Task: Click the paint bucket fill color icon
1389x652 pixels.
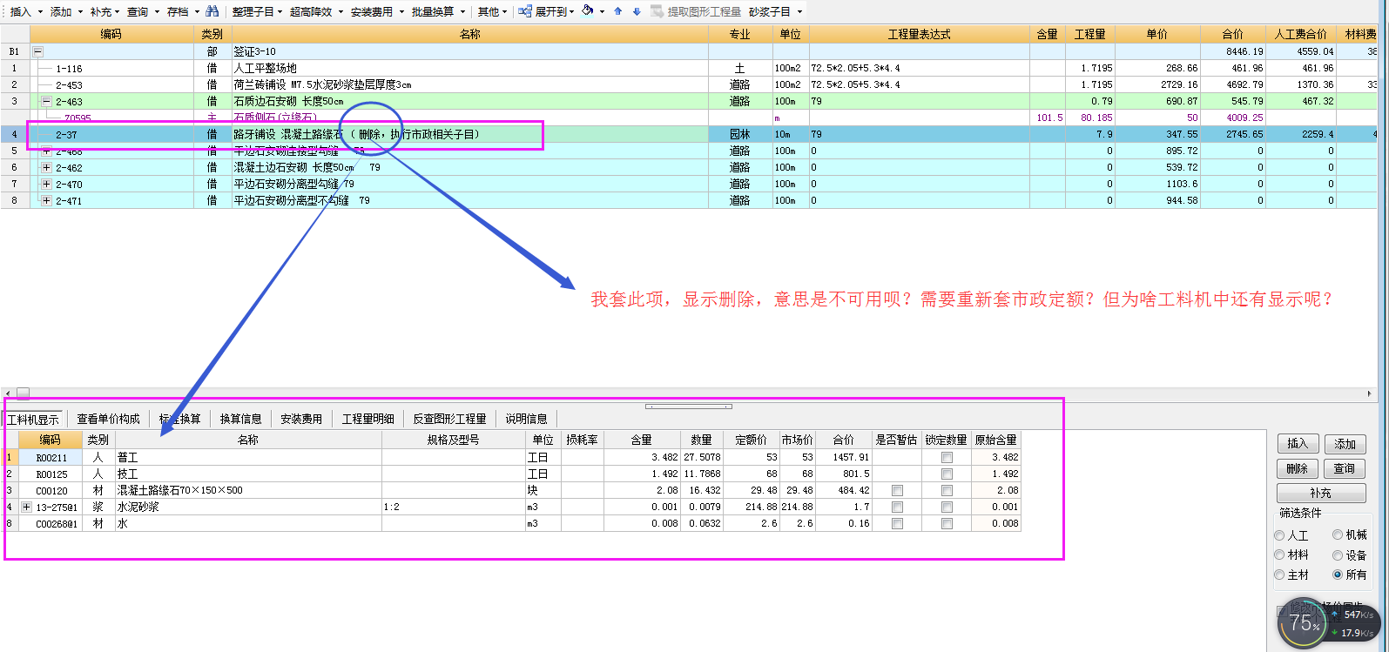Action: pos(588,11)
